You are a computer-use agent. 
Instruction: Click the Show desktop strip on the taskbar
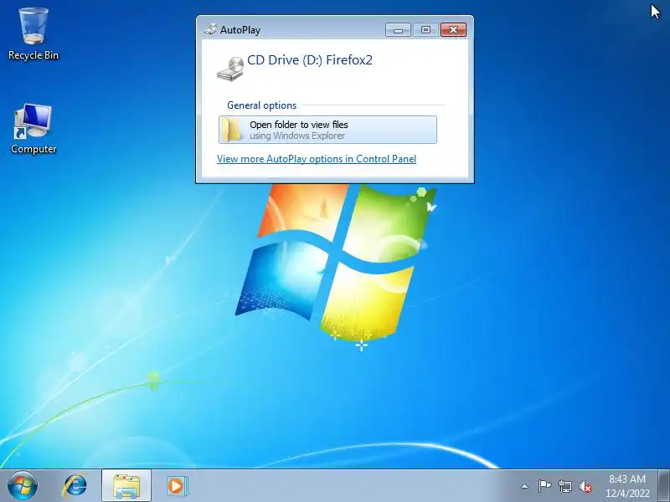point(664,486)
